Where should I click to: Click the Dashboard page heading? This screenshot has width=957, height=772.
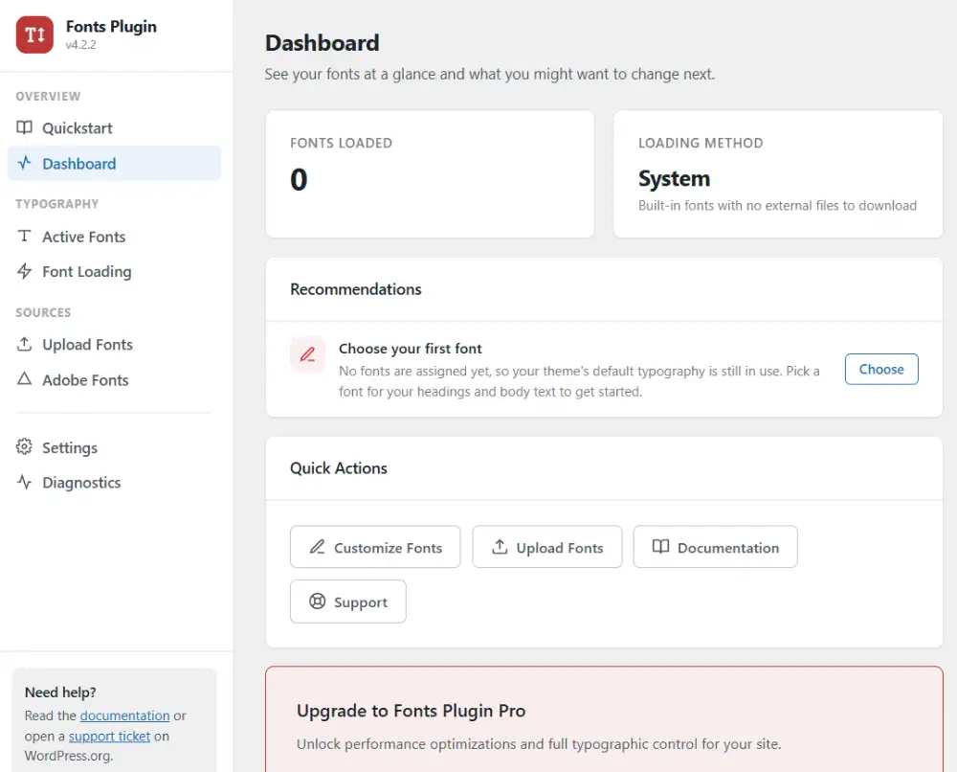(x=323, y=43)
